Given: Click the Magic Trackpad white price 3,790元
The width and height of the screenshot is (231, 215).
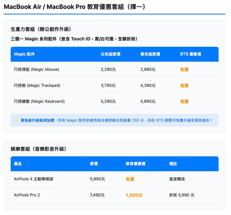Looking at the screenshot, I should click(108, 86).
